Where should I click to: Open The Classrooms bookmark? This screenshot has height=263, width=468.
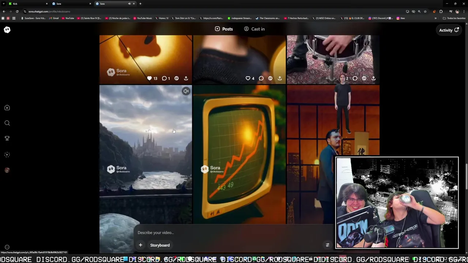coord(268,18)
